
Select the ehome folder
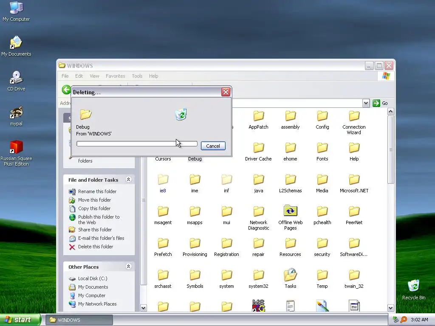(290, 152)
